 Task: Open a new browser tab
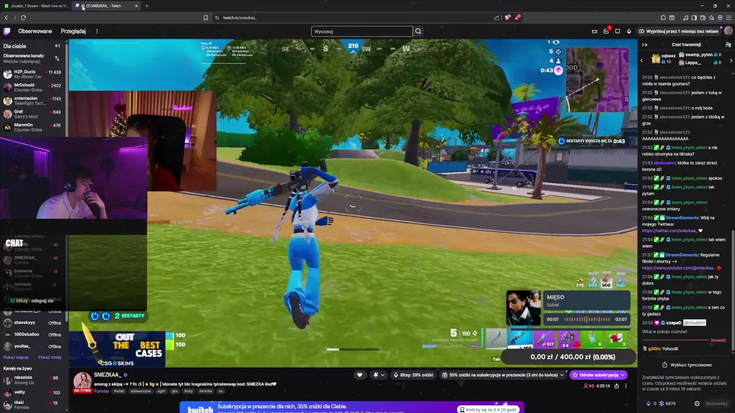point(146,6)
